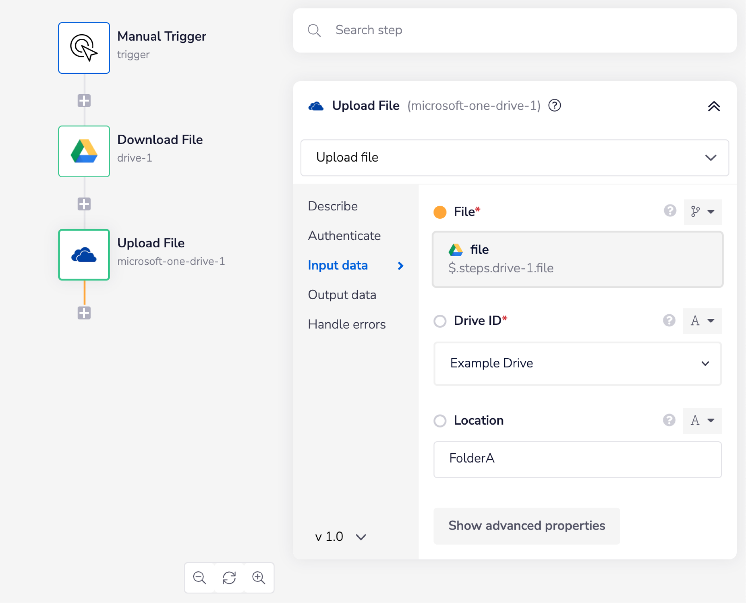Add step below Upload File with plus

(x=84, y=313)
